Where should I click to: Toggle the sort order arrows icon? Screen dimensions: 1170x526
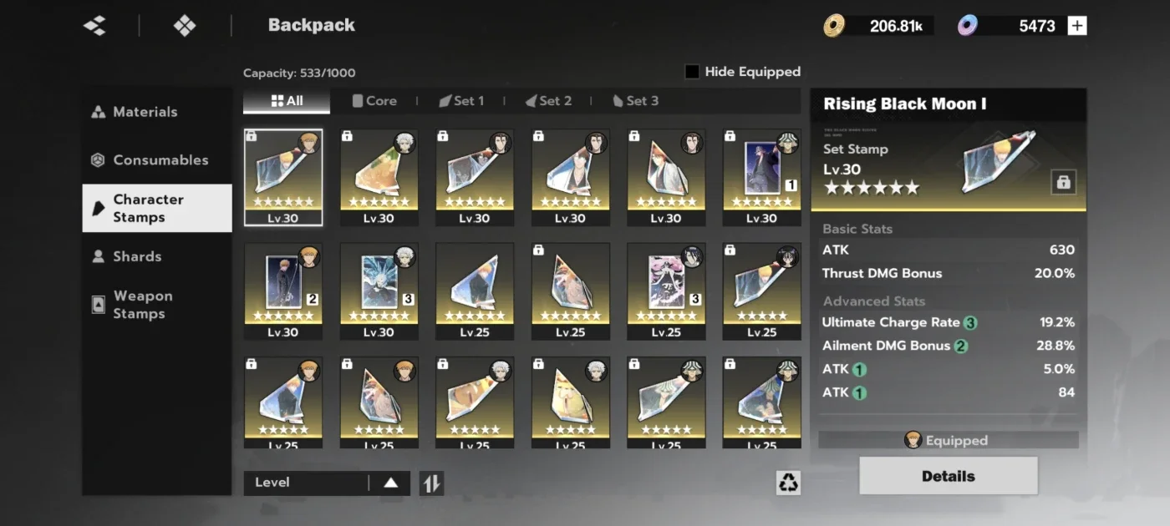[431, 483]
